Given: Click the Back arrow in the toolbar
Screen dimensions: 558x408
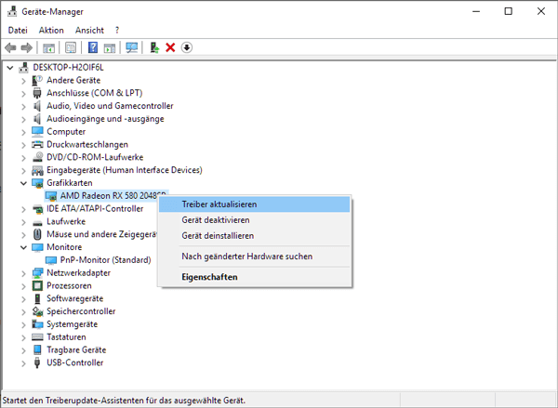Looking at the screenshot, I should 10,47.
